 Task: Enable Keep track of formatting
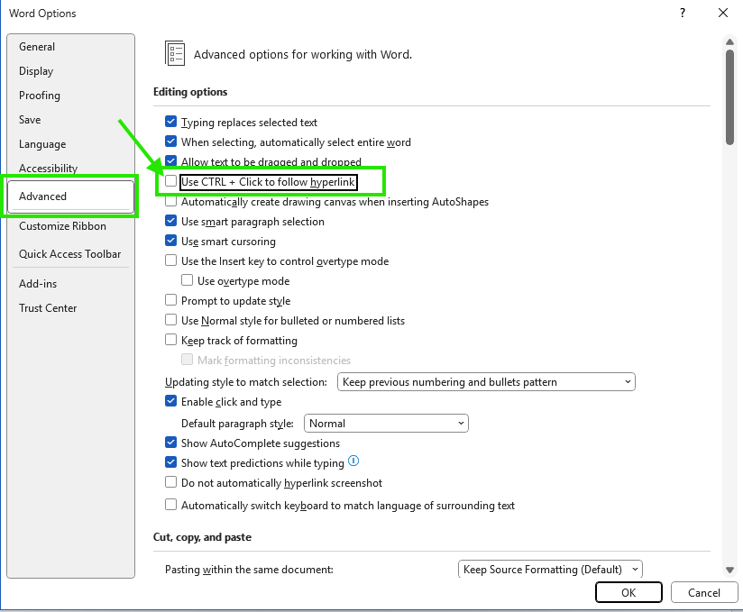click(170, 340)
